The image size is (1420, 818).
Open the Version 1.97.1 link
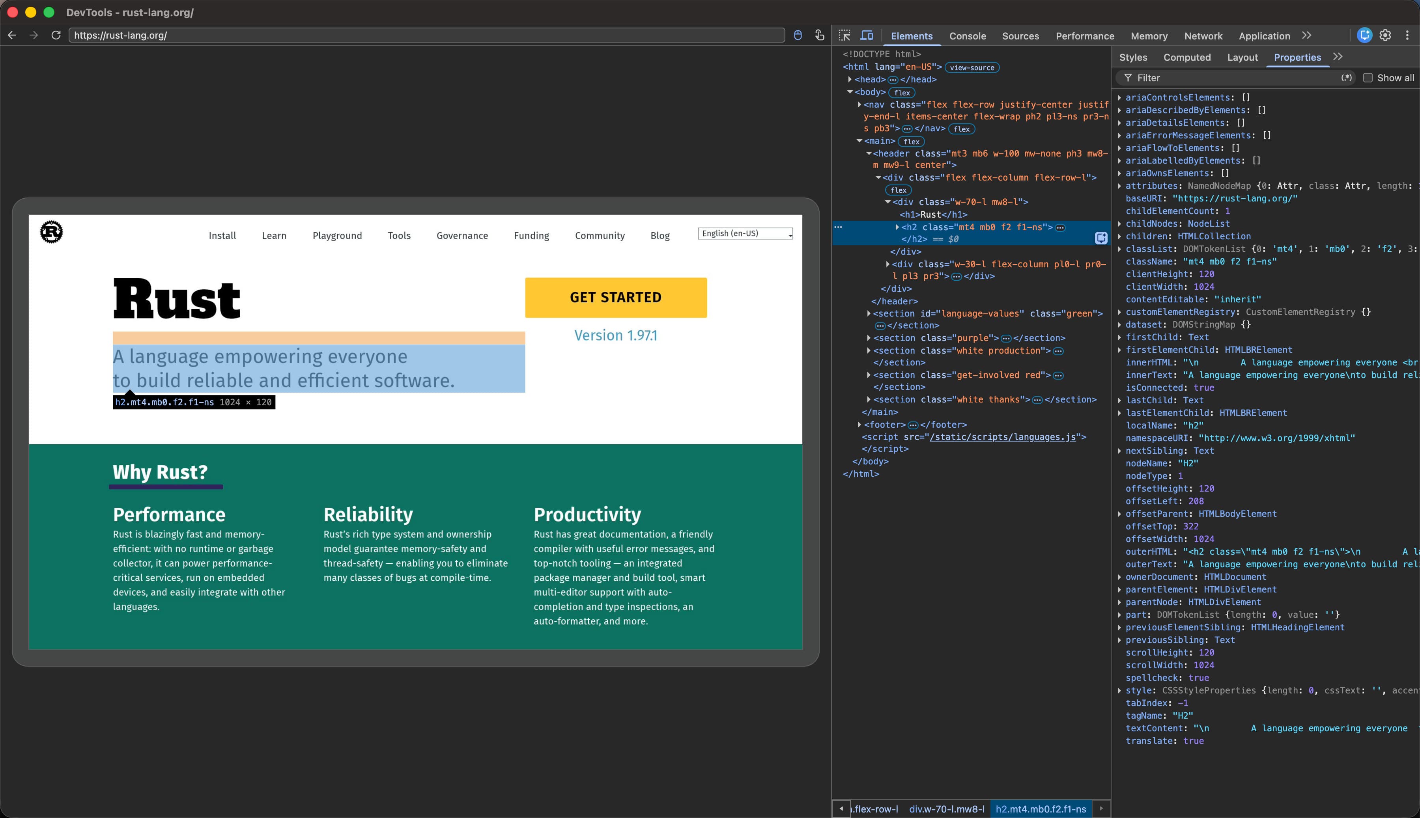tap(616, 335)
